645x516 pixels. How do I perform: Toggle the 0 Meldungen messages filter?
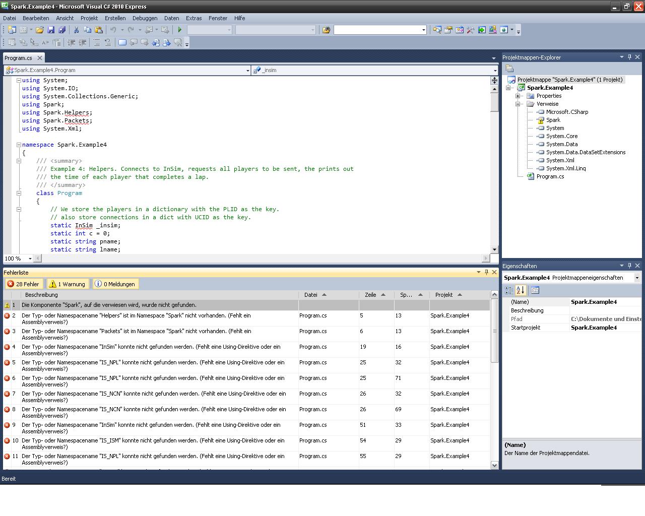115,284
